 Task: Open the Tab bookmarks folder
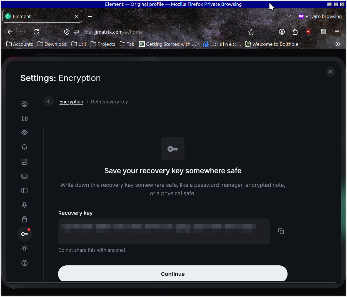[127, 44]
